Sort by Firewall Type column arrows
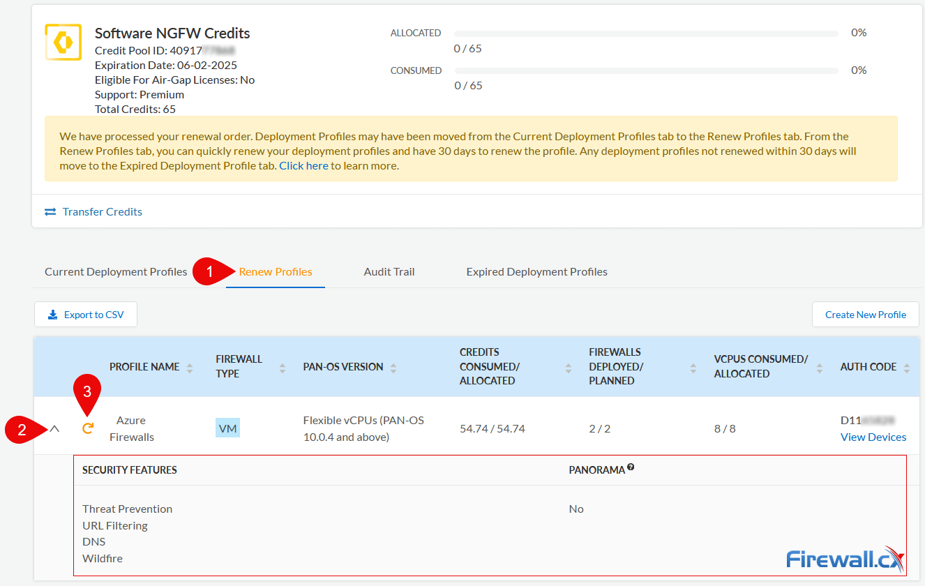The height and width of the screenshot is (586, 925). [283, 368]
